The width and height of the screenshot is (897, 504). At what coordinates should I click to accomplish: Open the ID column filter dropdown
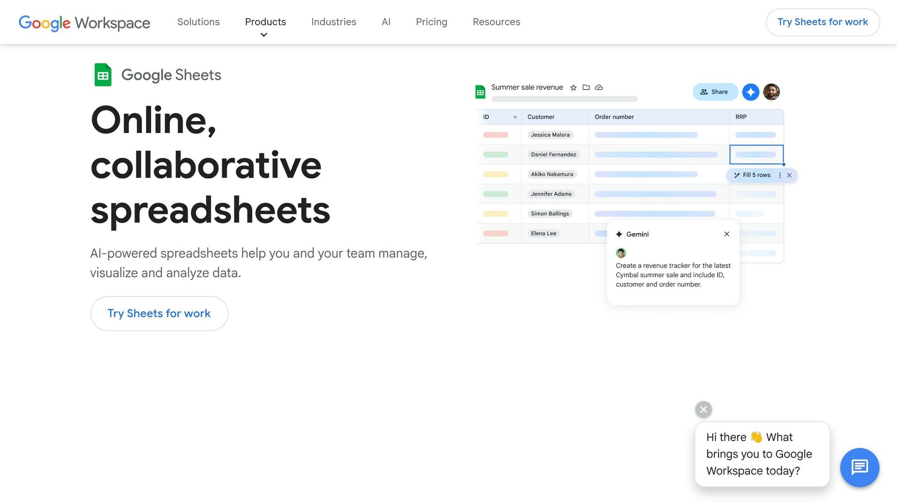[515, 117]
